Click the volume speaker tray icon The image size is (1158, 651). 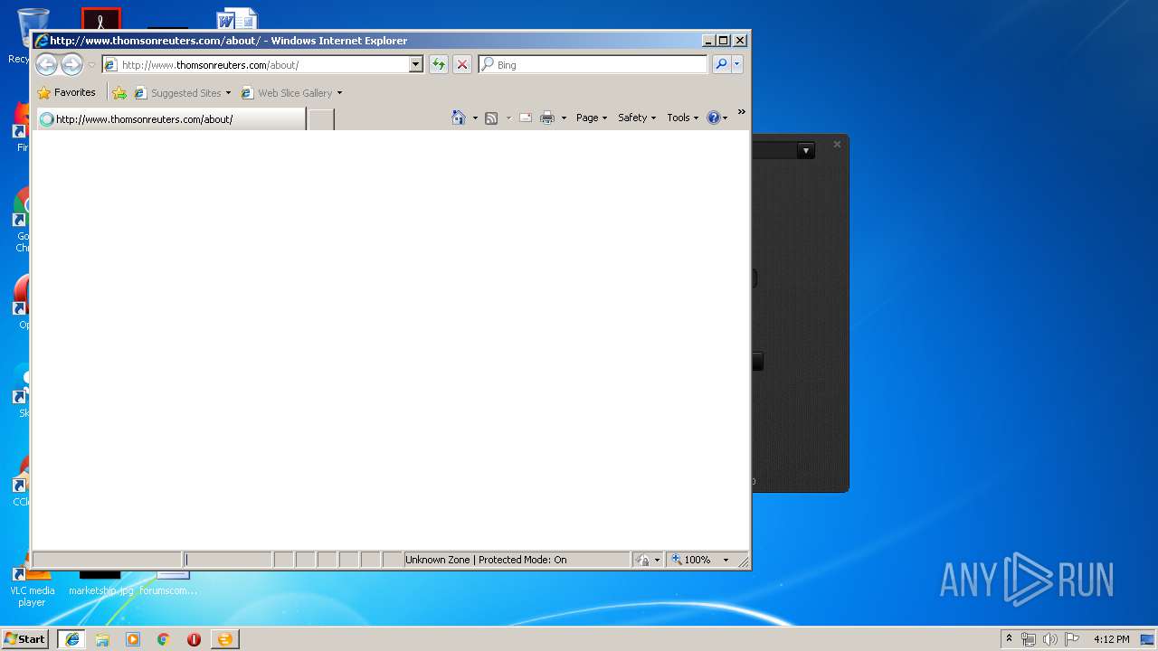(x=1050, y=639)
